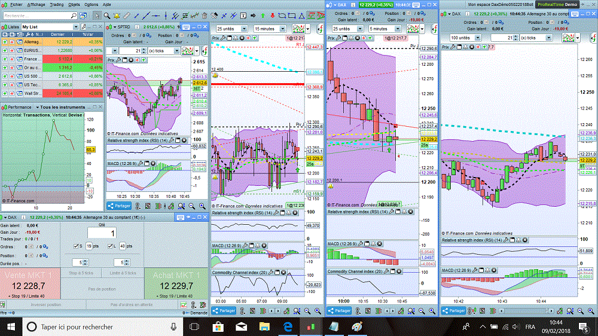This screenshot has width=598, height=336.
Task: Click the green buy arrow in the Allemag... row
Action: tap(5, 42)
